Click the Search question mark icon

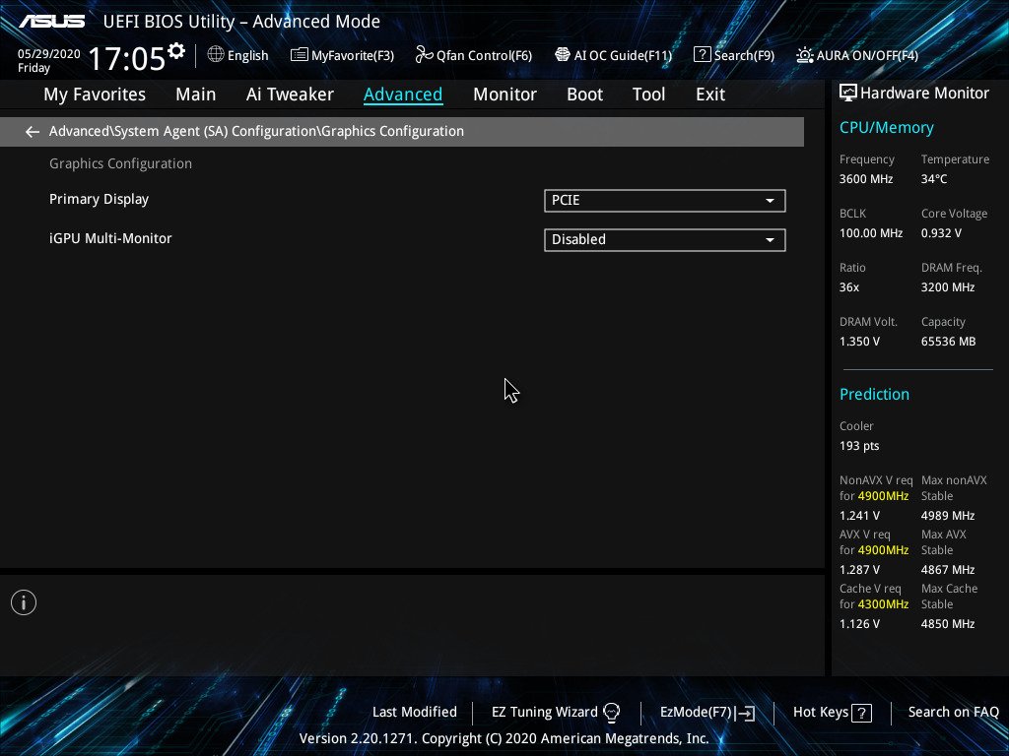pos(702,55)
